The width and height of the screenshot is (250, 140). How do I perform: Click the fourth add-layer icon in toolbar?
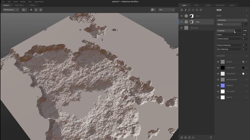point(193,10)
